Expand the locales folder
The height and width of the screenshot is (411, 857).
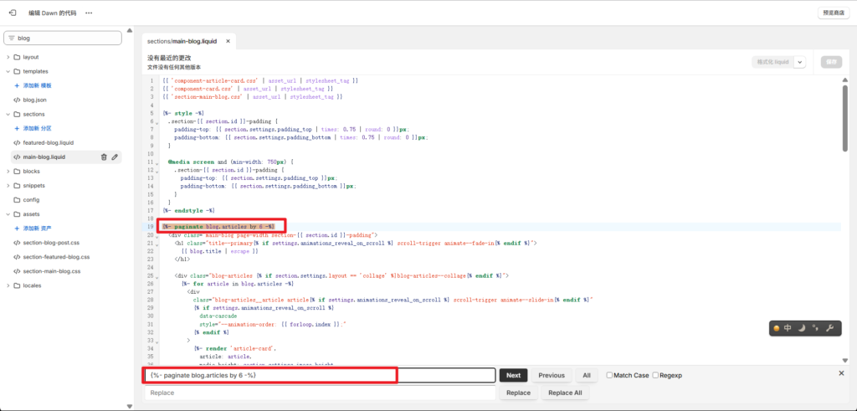coord(8,285)
